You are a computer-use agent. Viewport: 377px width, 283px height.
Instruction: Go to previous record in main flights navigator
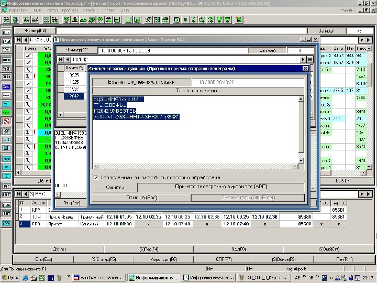coord(25,40)
